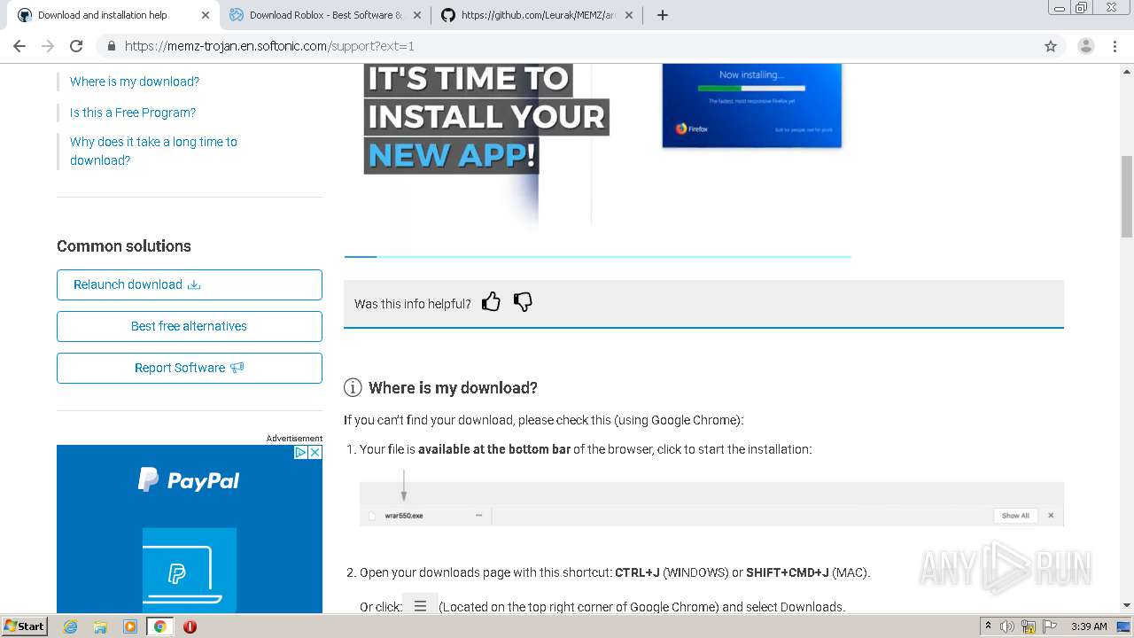Click the video progress bar
This screenshot has width=1134, height=638.
point(598,256)
